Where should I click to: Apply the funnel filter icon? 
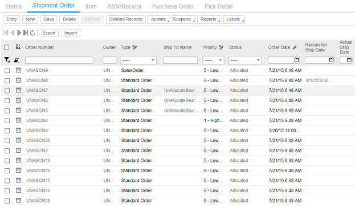pos(7,60)
